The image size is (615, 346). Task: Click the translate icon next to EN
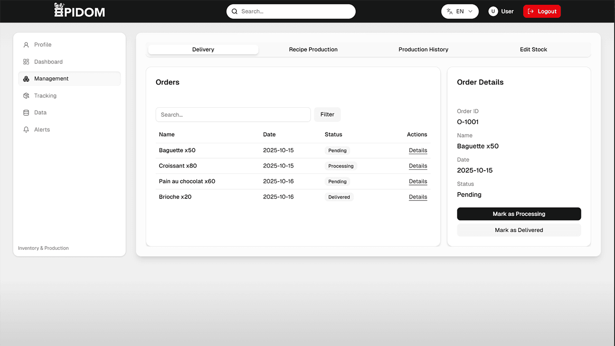click(449, 11)
